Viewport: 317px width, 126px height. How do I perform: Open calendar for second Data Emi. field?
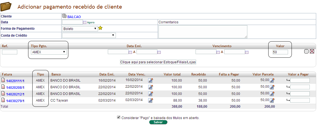click(159, 52)
